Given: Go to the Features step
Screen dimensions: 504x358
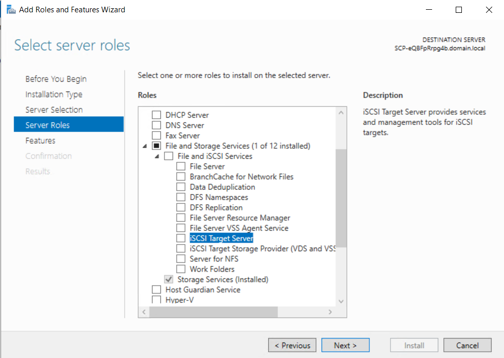Looking at the screenshot, I should [40, 140].
